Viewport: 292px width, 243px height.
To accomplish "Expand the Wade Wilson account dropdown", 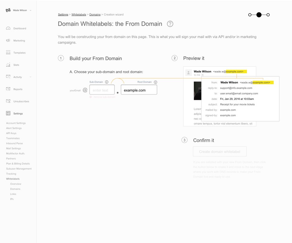I will [31, 10].
